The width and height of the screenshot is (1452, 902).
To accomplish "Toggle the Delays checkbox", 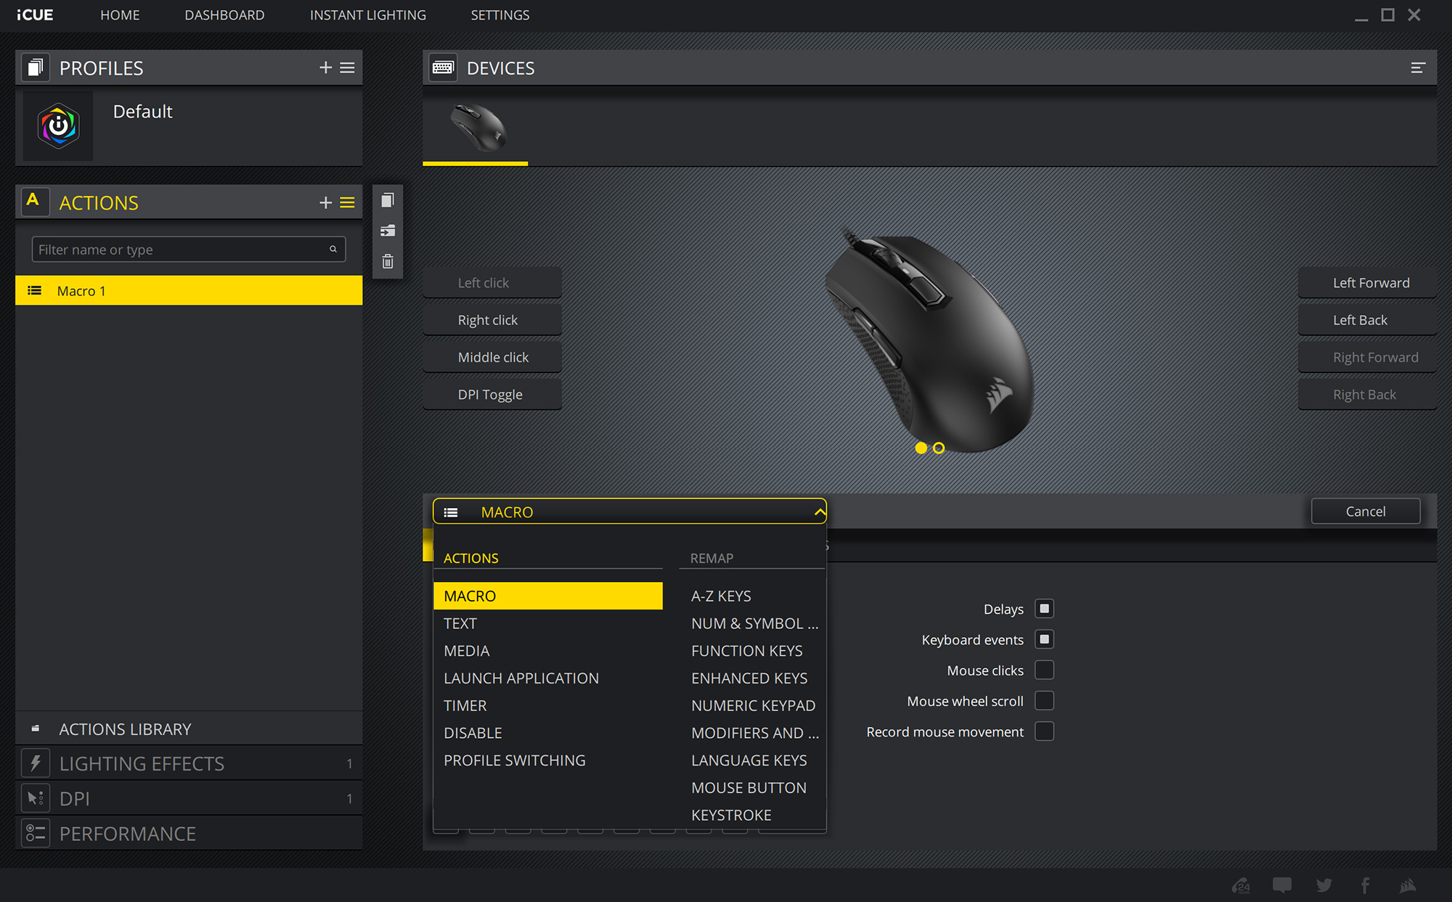I will coord(1044,609).
